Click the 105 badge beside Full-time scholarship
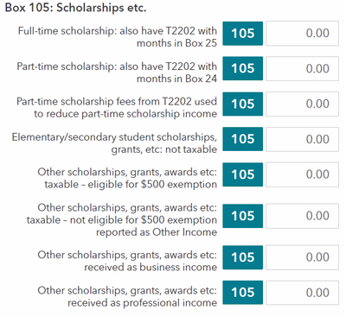Screen dimensions: 346x316 tap(243, 34)
